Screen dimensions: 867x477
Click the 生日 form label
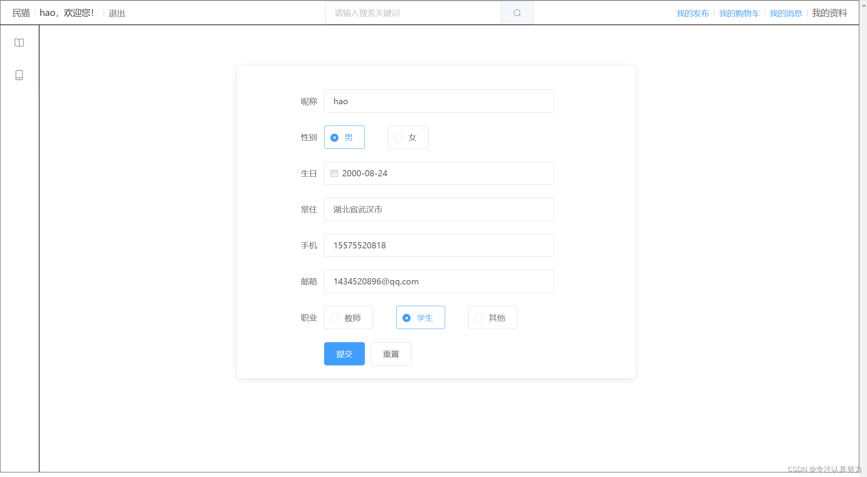(309, 173)
